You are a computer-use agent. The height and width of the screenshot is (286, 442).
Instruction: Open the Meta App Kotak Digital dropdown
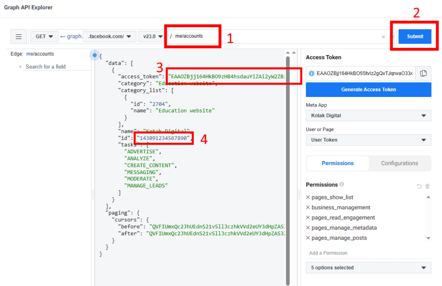[x=369, y=115]
